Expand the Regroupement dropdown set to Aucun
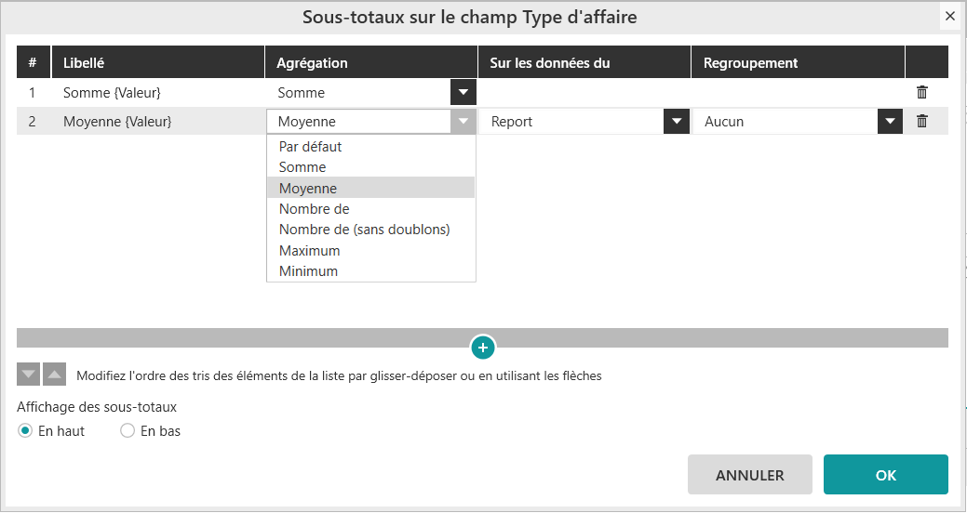The height and width of the screenshot is (513, 967). (x=891, y=122)
